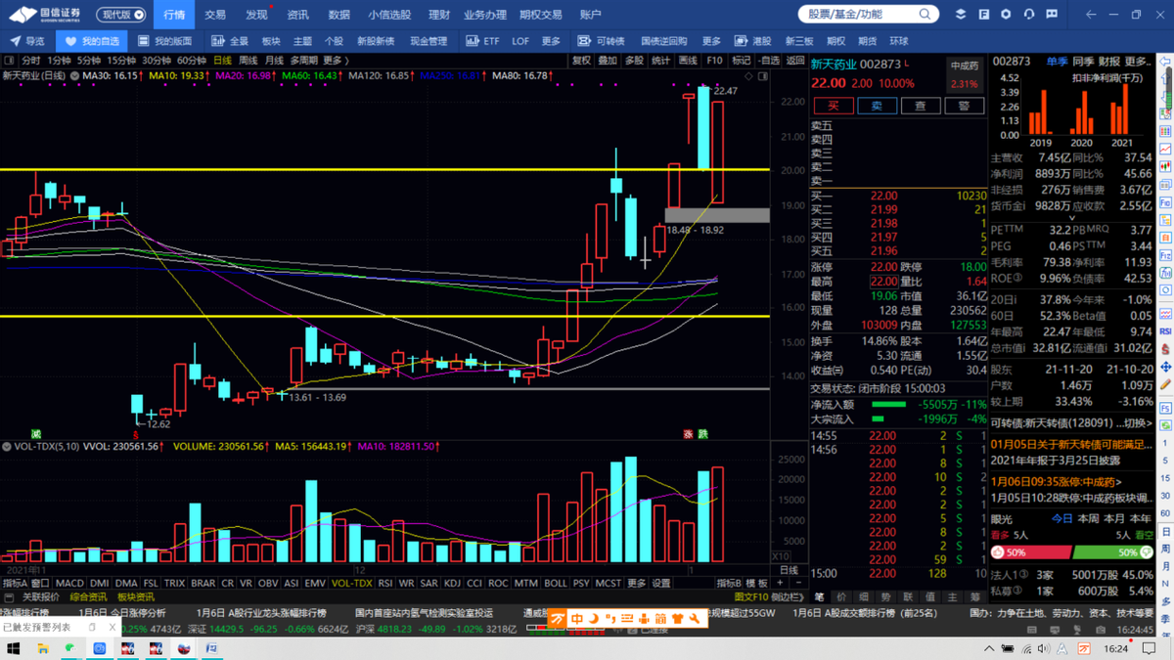Open the settings gear icon in title bar
Viewport: 1174px width, 660px height.
click(x=1006, y=15)
